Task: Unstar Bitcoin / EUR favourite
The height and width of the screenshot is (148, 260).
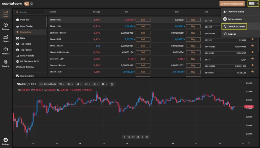Action: 252,72
